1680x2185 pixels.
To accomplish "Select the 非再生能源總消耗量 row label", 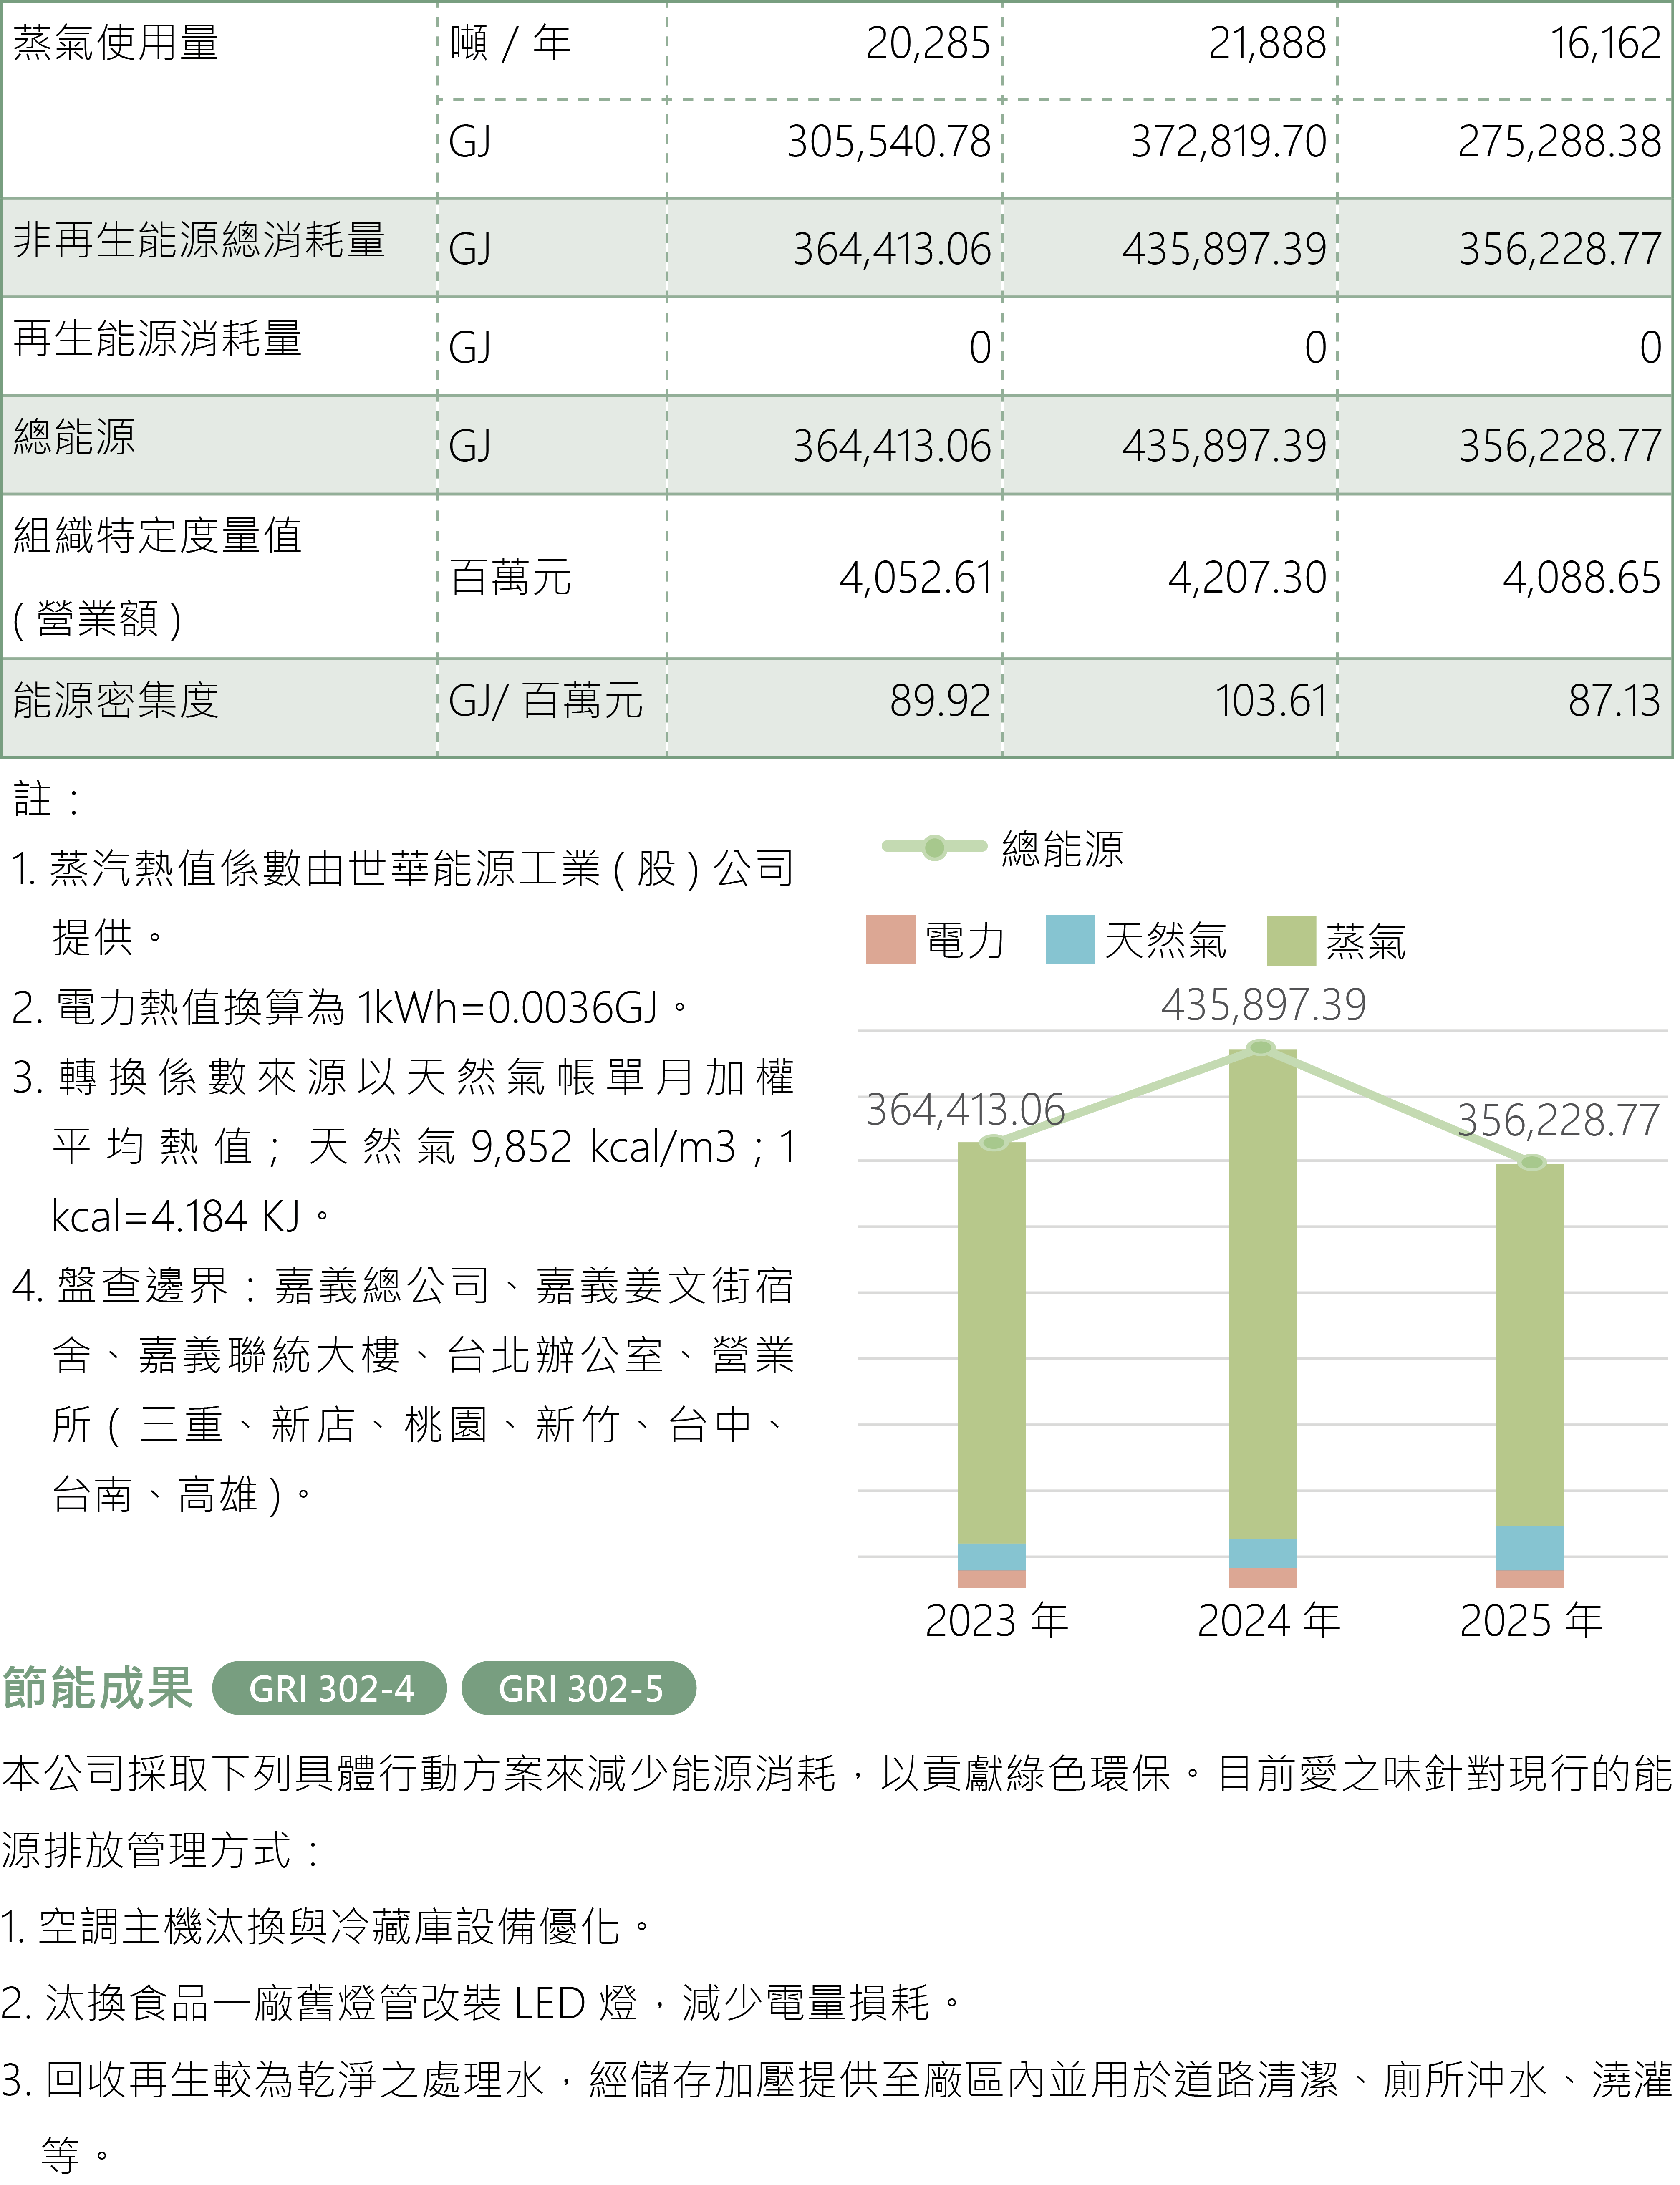I will tap(199, 241).
